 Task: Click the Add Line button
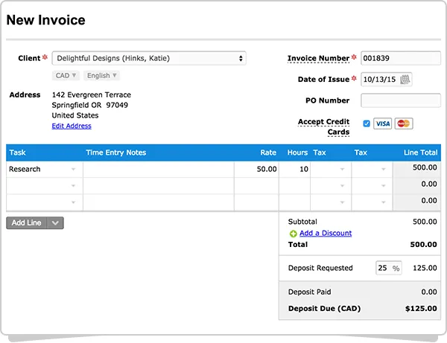pos(27,222)
